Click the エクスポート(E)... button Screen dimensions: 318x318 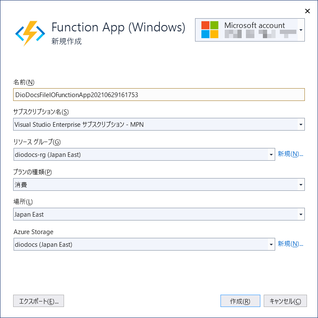pyautogui.click(x=39, y=301)
